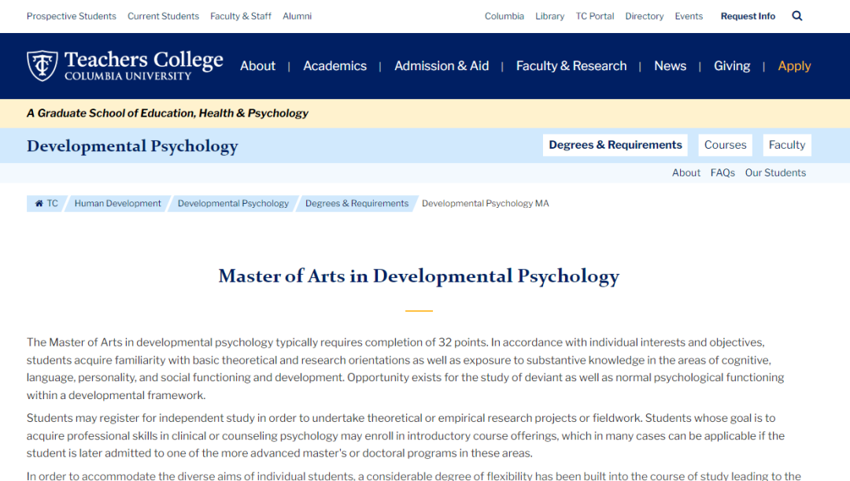Open the Alumni link
Image resolution: width=850 pixels, height=481 pixels.
point(297,17)
